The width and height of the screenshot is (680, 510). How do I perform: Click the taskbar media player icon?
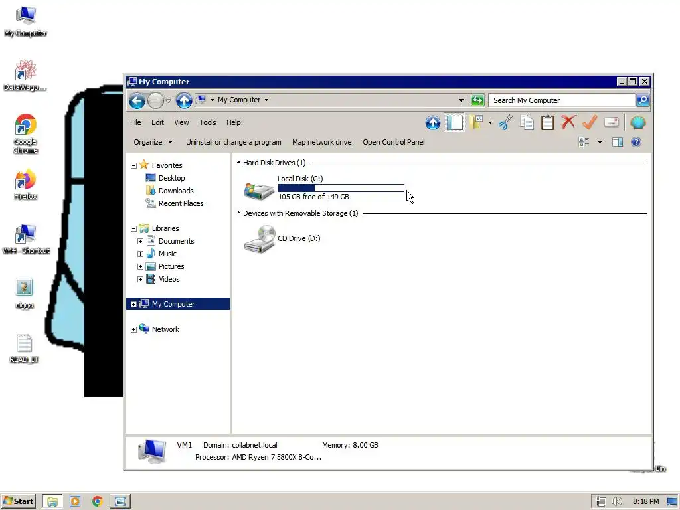coord(75,501)
